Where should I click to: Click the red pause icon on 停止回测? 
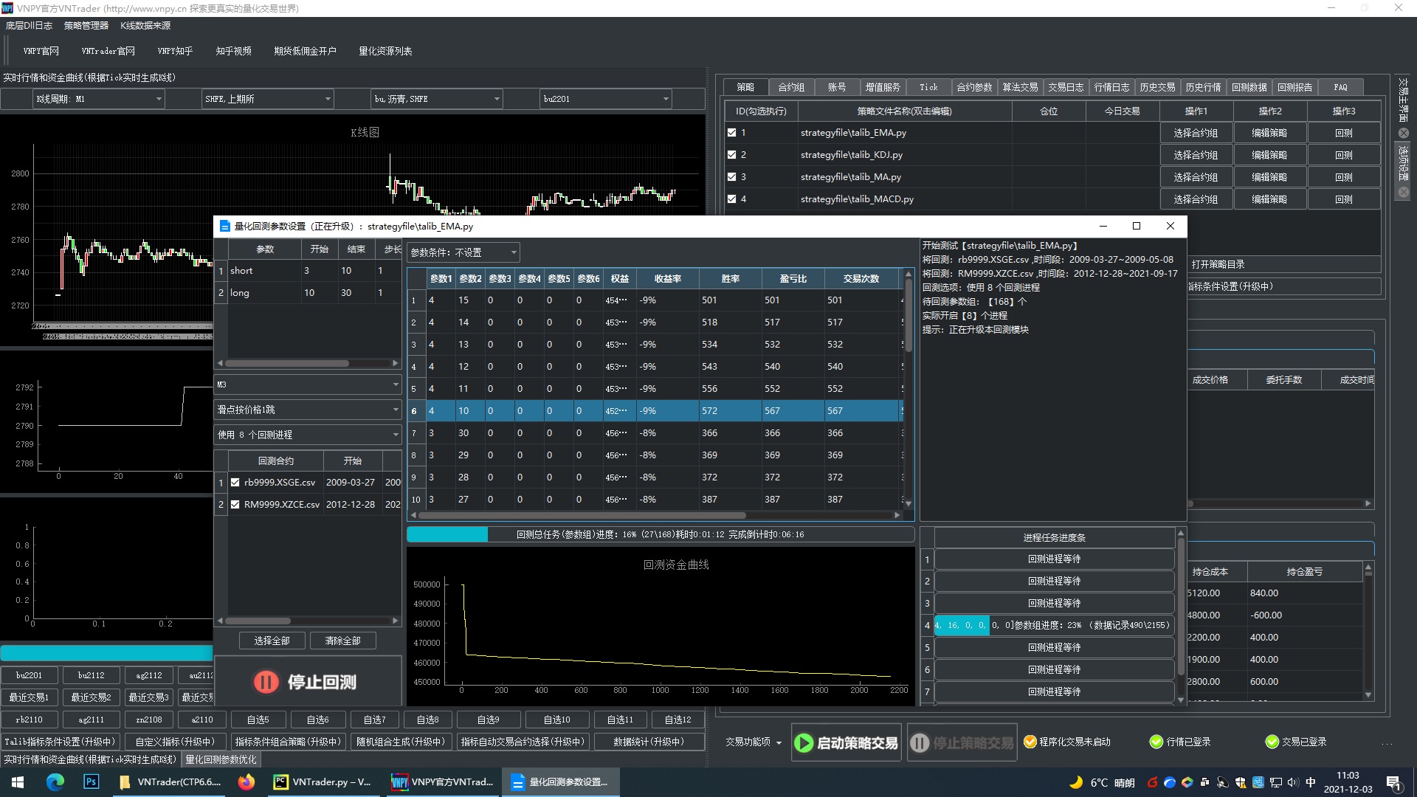[x=266, y=681]
